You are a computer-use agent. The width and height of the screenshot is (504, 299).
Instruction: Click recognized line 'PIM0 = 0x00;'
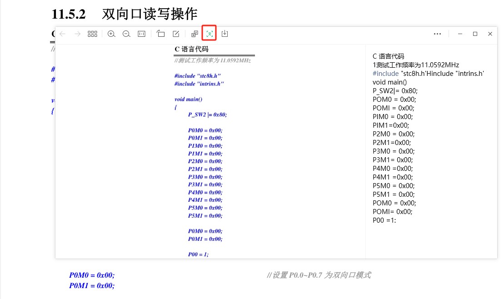click(x=393, y=117)
